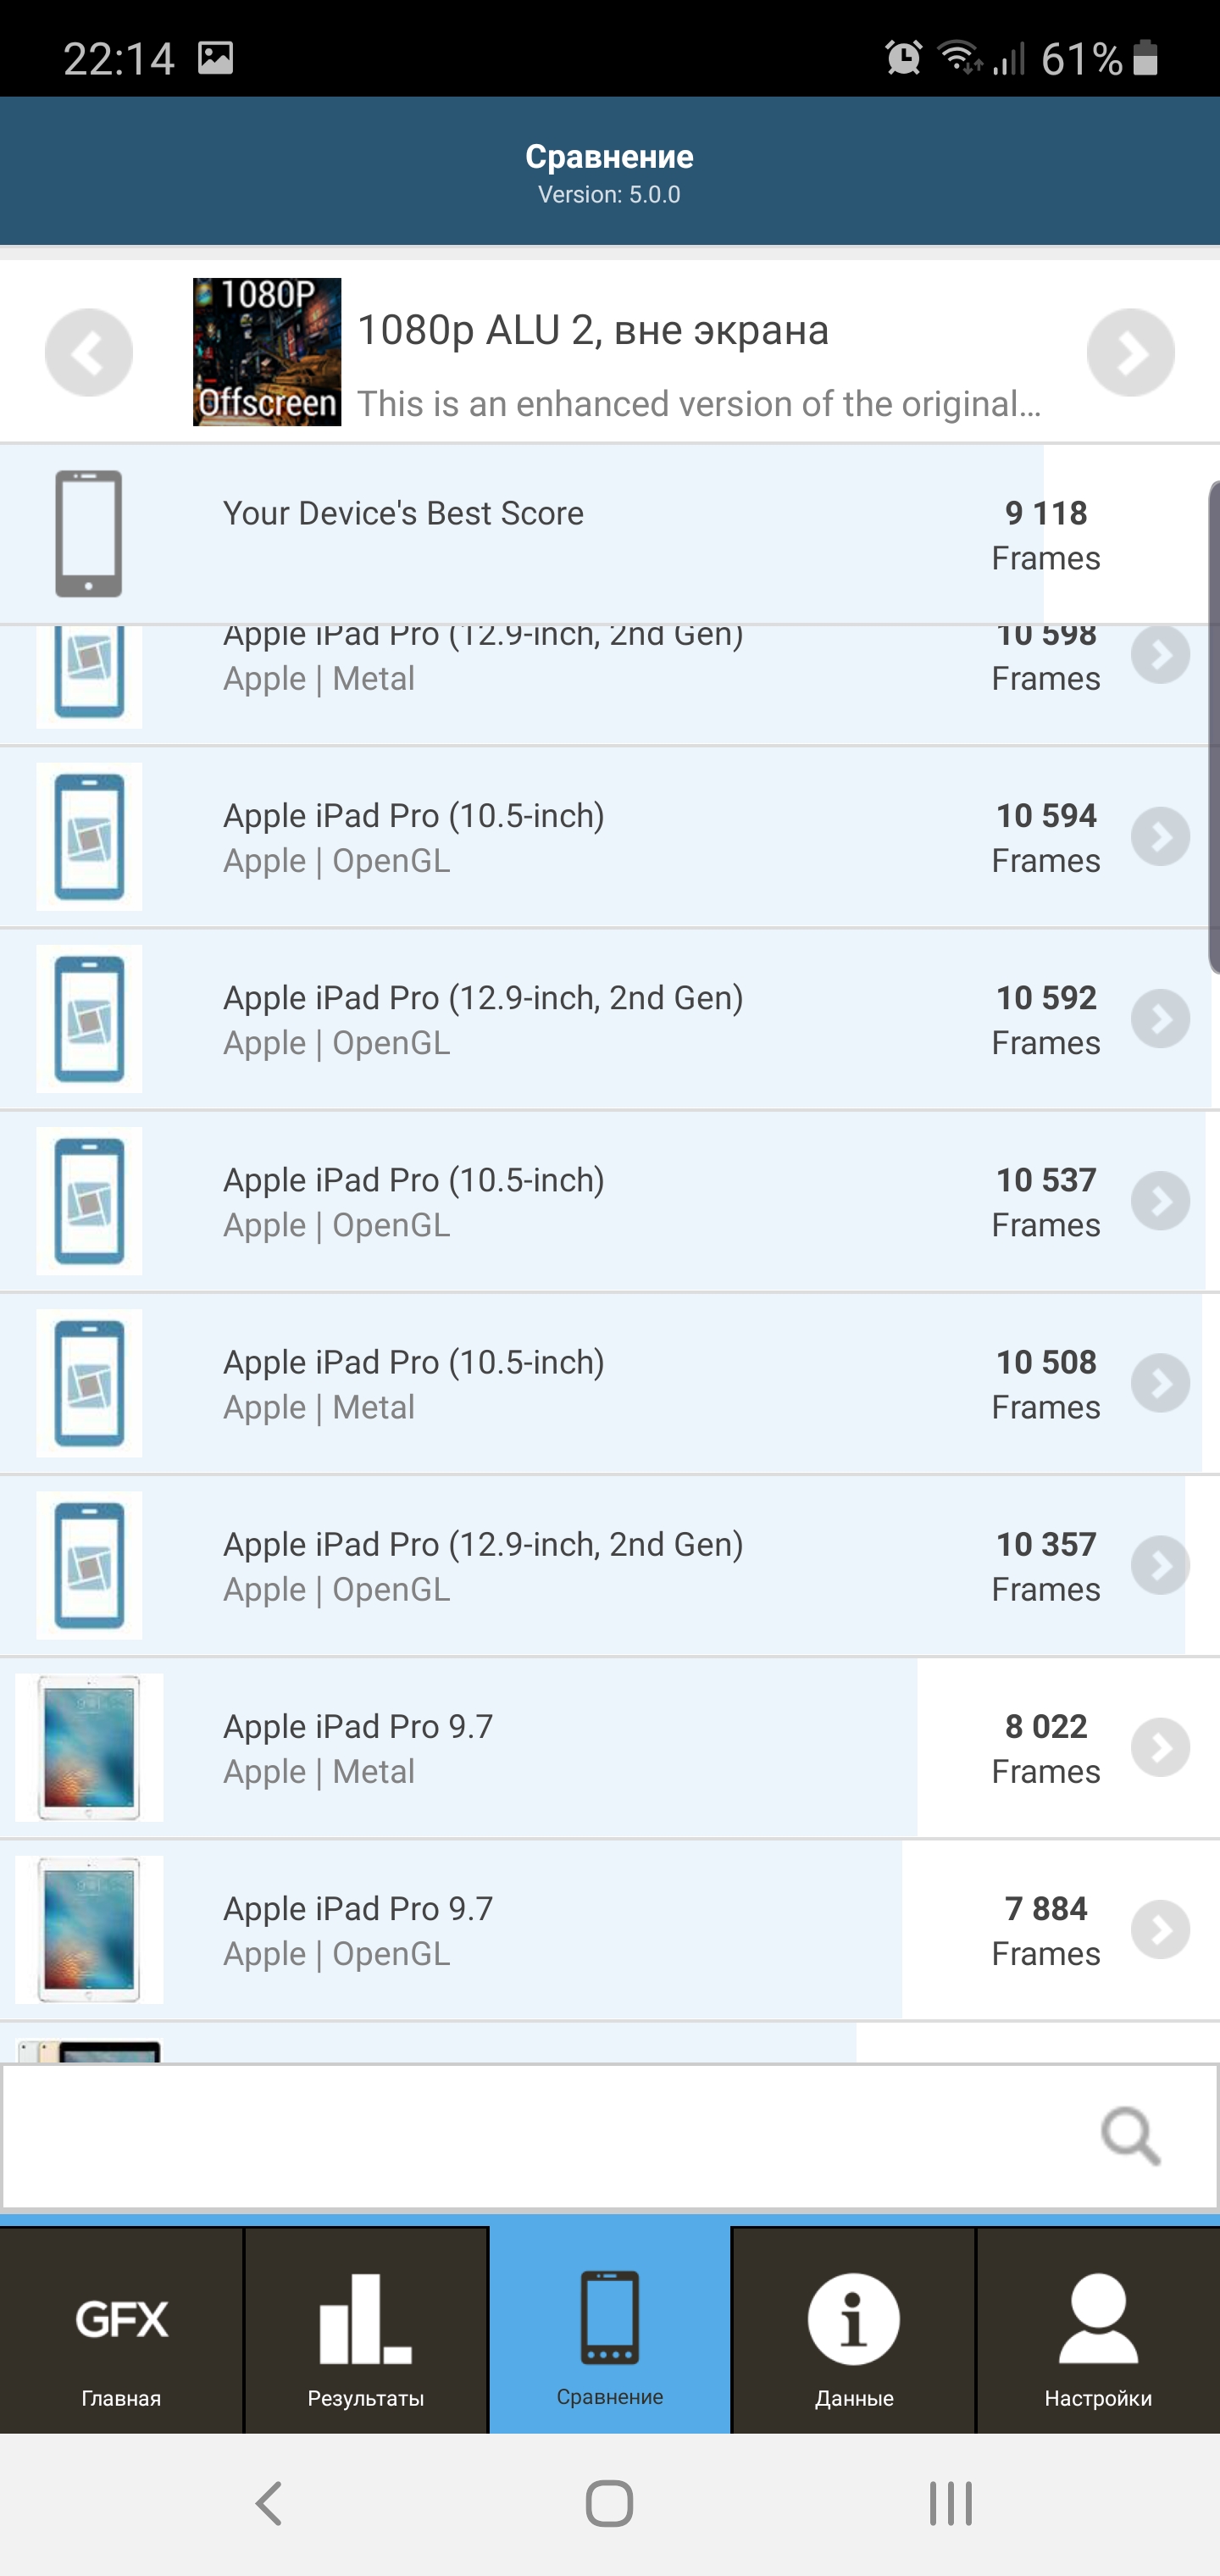Expand iPad Pro 10.5-inch 10 594 details

coord(1160,837)
